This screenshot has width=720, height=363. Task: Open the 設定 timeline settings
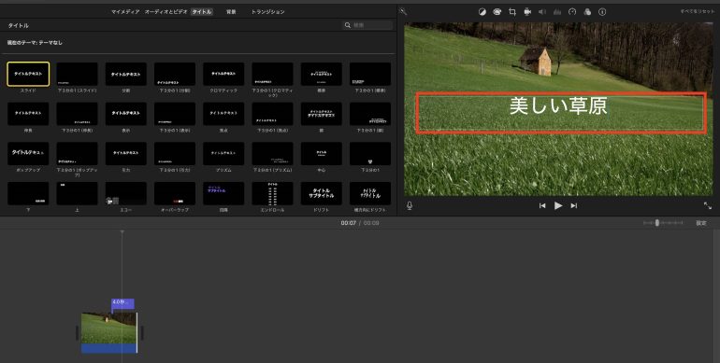[x=700, y=223]
